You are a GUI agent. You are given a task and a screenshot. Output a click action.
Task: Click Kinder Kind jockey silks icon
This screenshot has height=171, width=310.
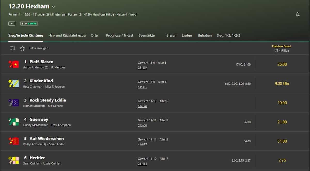tap(14, 83)
